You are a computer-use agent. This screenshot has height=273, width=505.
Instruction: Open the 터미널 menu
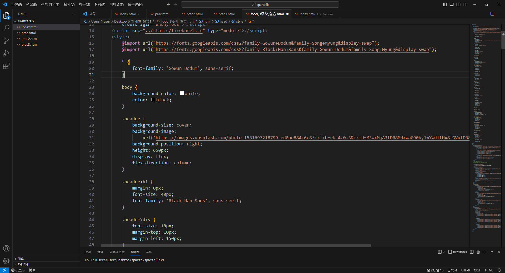pyautogui.click(x=117, y=4)
